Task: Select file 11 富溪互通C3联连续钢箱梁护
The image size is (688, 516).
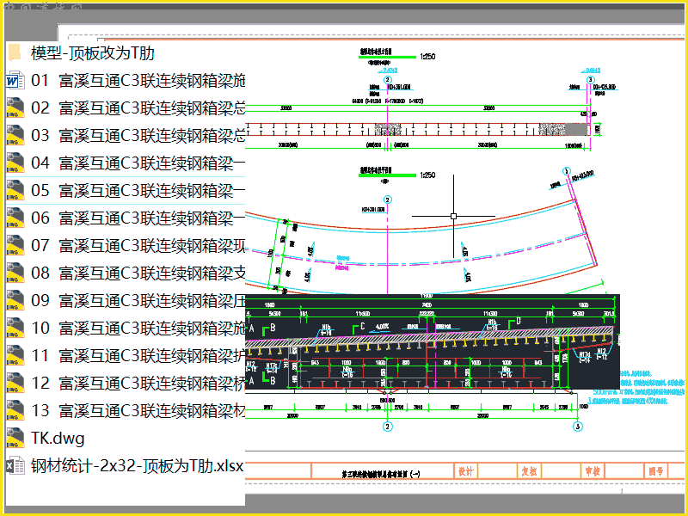Action: (x=126, y=356)
